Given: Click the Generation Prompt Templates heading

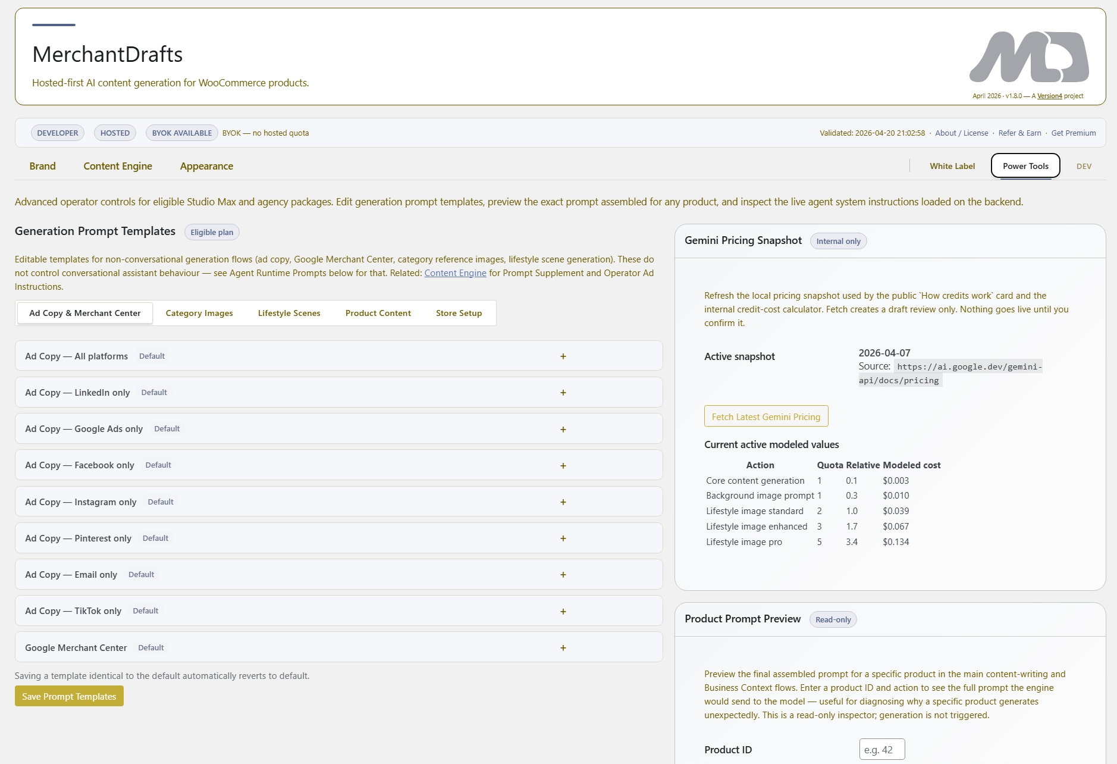Looking at the screenshot, I should 95,231.
